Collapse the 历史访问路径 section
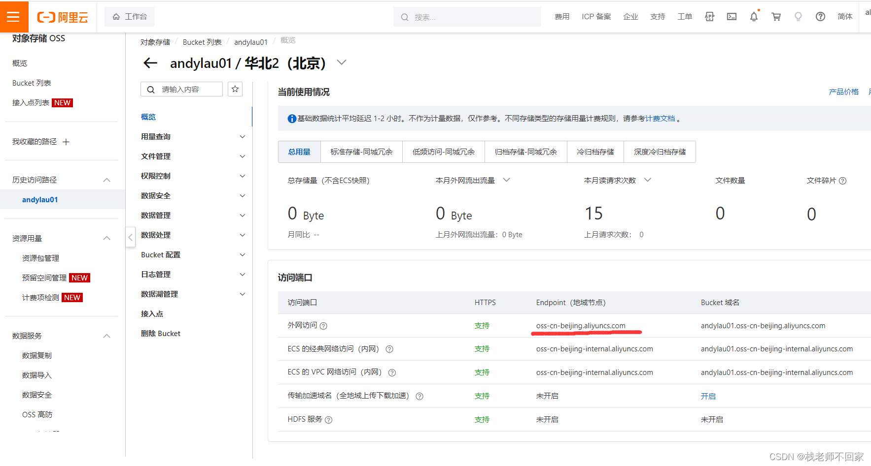Viewport: 871px width, 466px height. (x=107, y=180)
